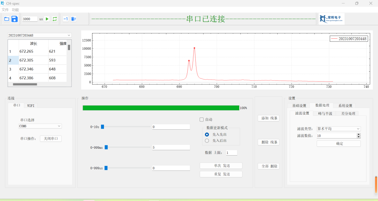Switch to the WIFI connection tab
Image resolution: width=378 pixels, height=201 pixels.
point(30,106)
